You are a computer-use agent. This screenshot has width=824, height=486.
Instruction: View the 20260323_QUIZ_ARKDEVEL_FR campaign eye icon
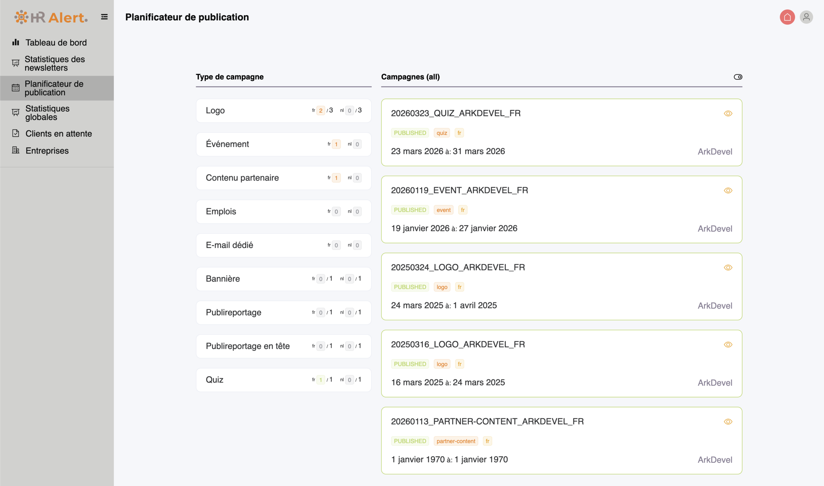[x=728, y=113]
